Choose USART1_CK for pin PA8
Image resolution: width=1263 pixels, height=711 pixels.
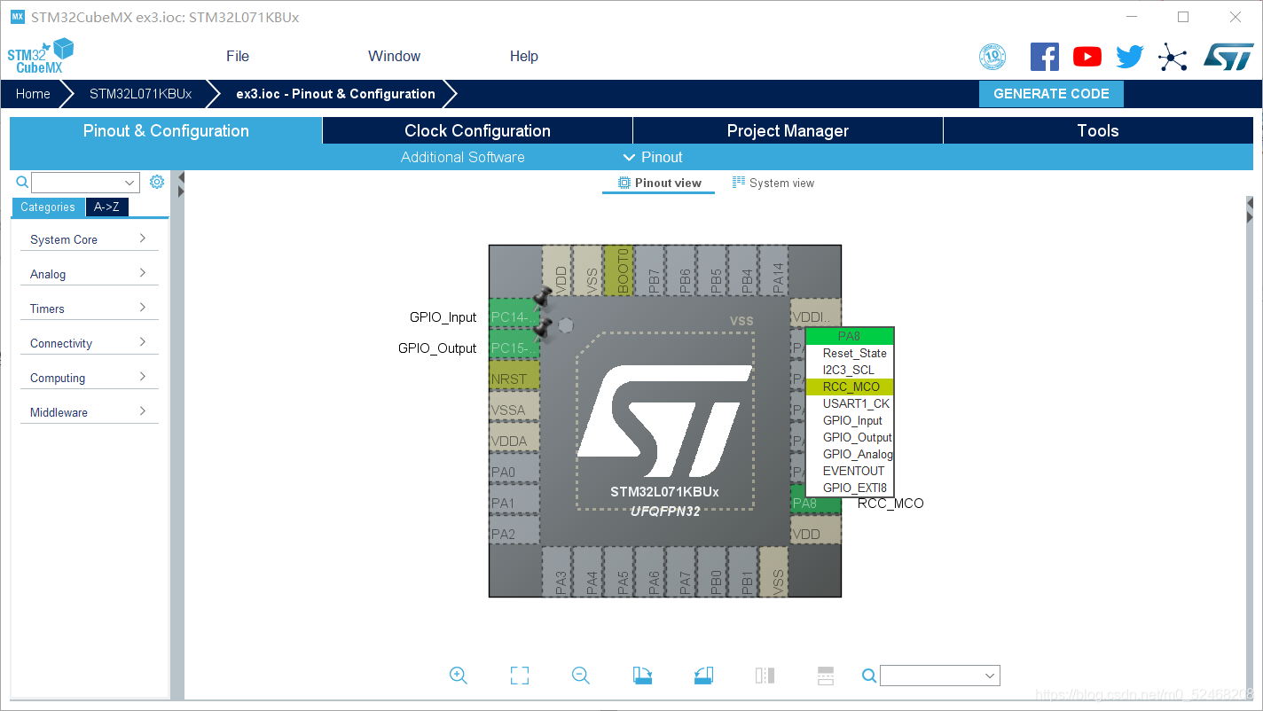click(850, 403)
